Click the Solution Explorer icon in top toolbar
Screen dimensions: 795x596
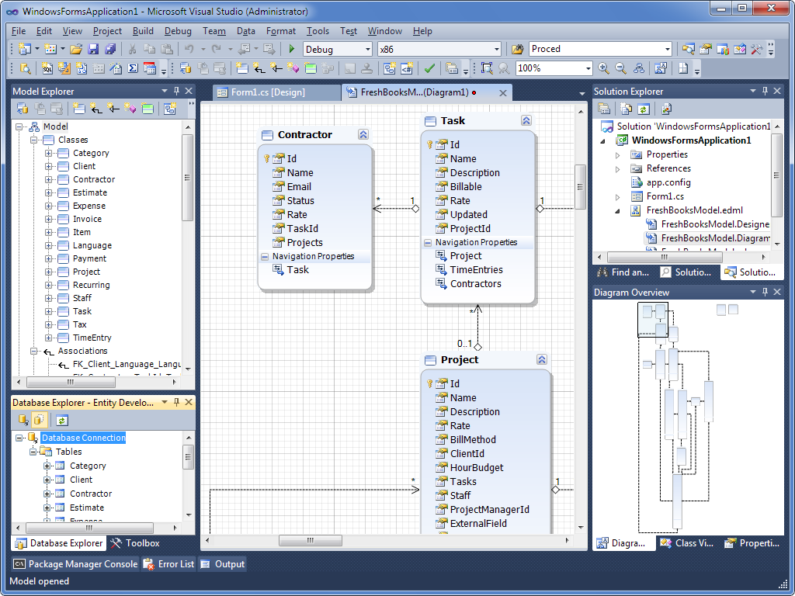[x=688, y=49]
